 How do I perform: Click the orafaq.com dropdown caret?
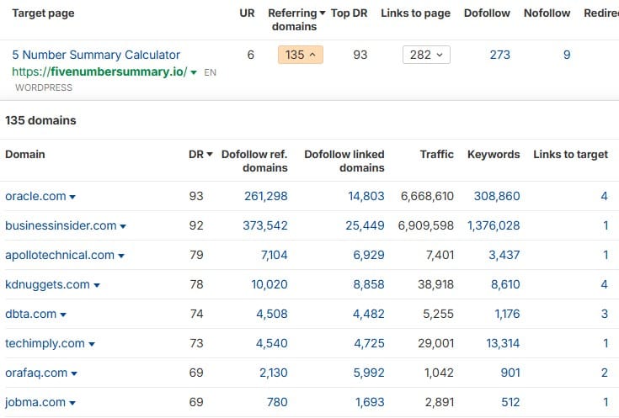click(74, 373)
